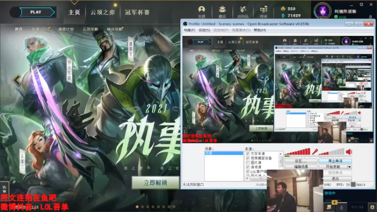Click the 在线 online status under username
377x212 pixels.
pos(340,17)
